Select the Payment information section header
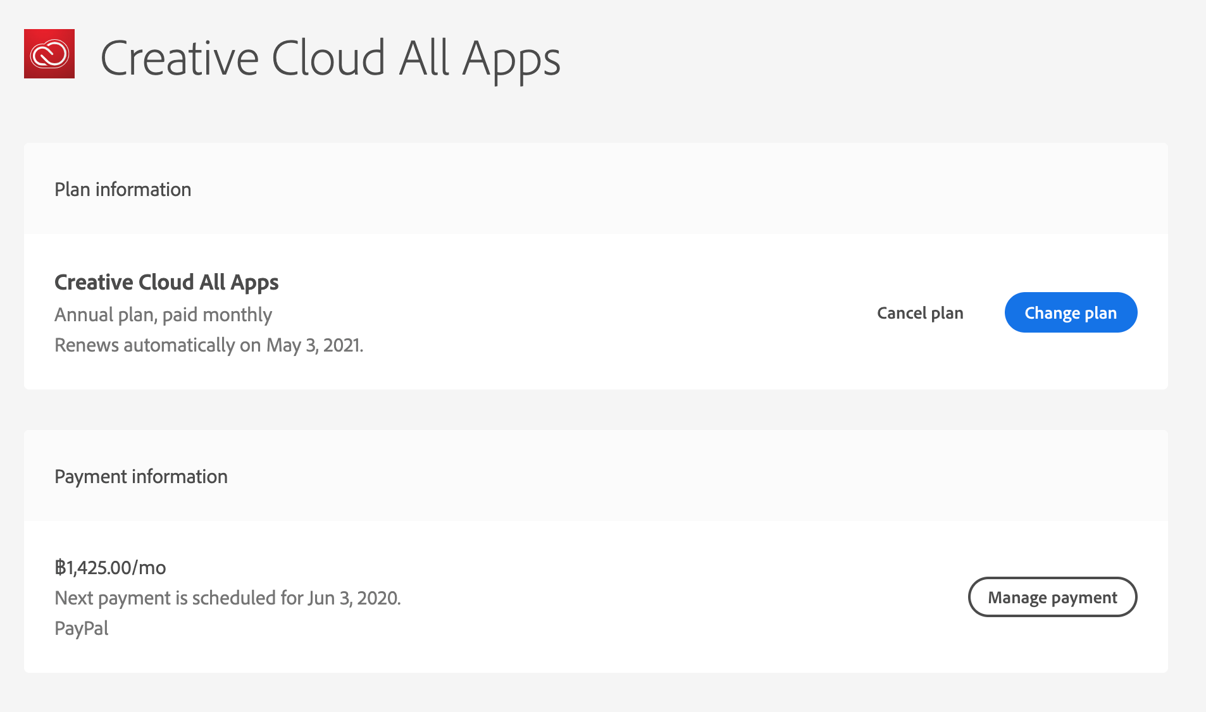The width and height of the screenshot is (1206, 712). [141, 476]
